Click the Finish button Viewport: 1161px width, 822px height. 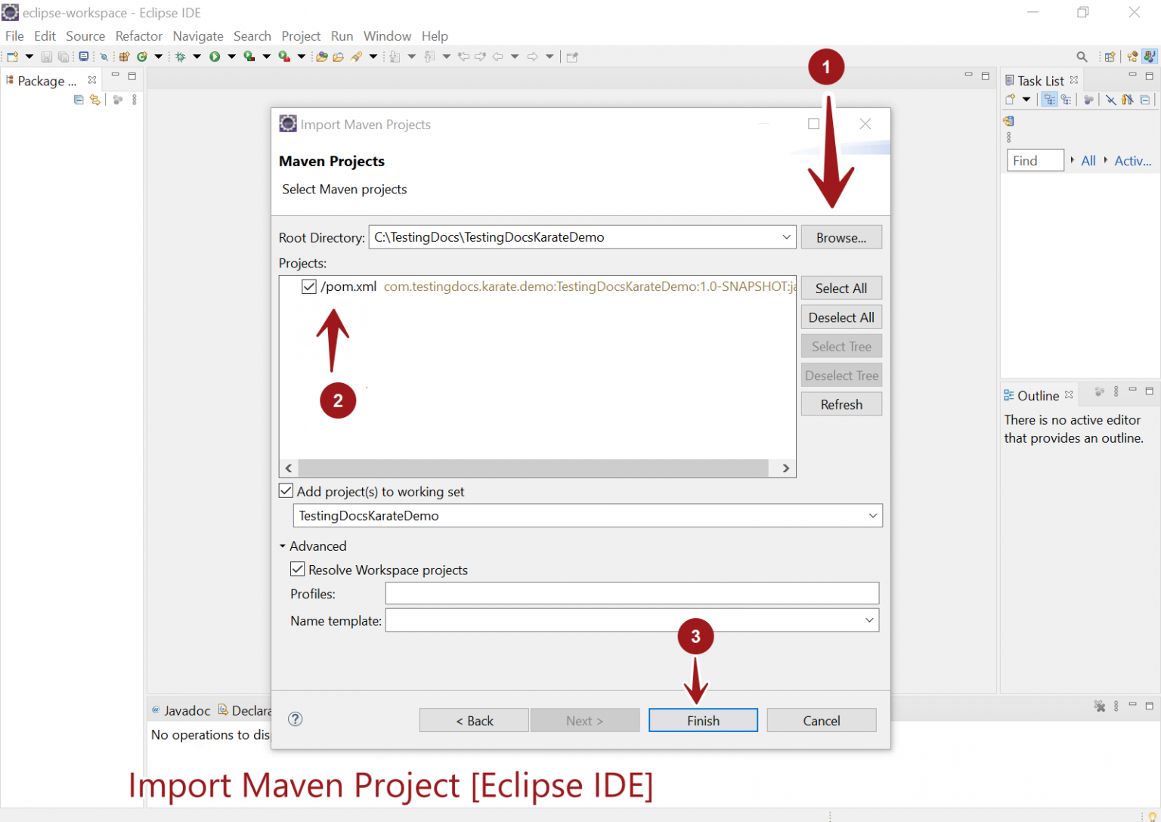pos(702,720)
